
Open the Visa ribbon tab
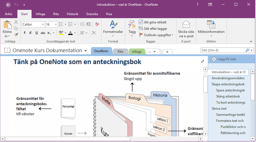pyautogui.click(x=109, y=14)
